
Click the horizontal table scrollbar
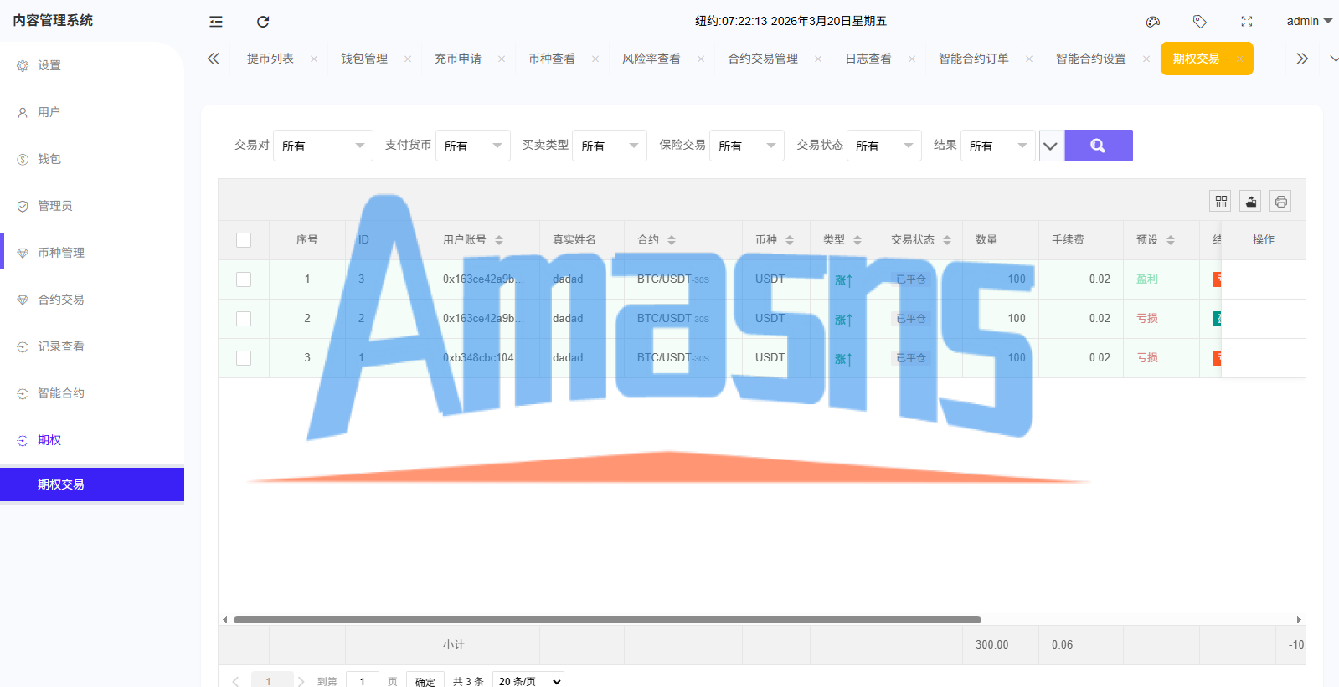click(607, 620)
